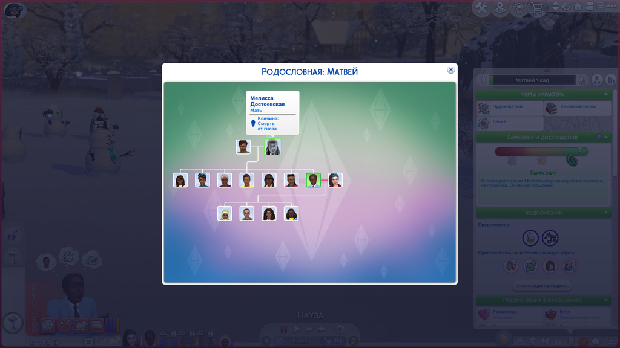
Task: Select the child portrait with curly brown hair
Action: [x=269, y=213]
